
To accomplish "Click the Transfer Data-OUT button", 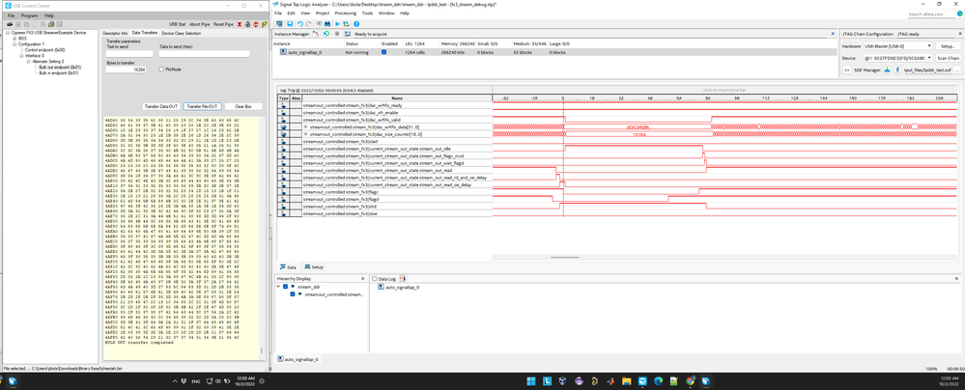I will pos(161,106).
